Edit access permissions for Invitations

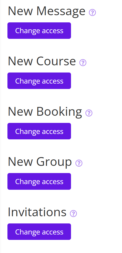[39, 232]
